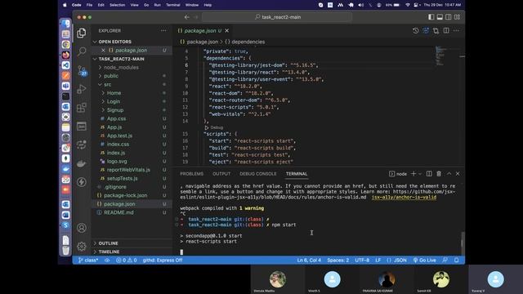The image size is (523, 294).
Task: Open the Docker view in activity bar
Action: pyautogui.click(x=82, y=163)
